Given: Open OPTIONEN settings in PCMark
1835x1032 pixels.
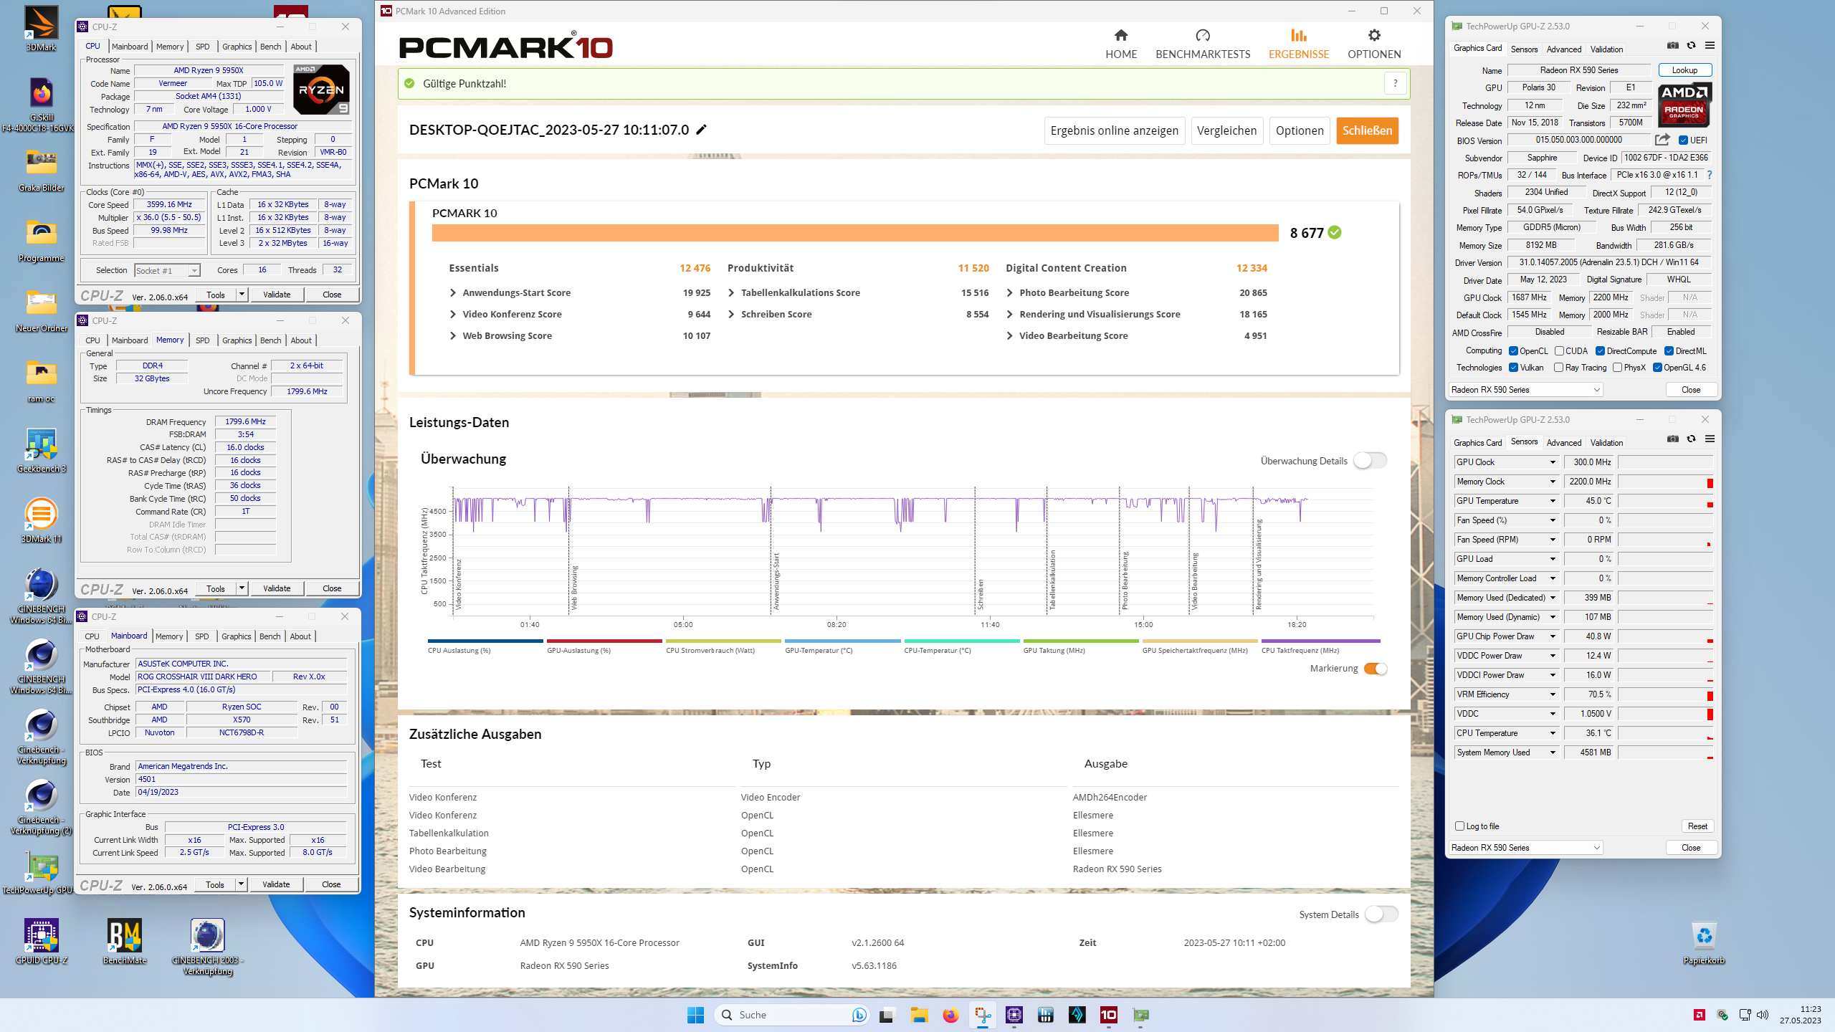Looking at the screenshot, I should pos(1374,44).
